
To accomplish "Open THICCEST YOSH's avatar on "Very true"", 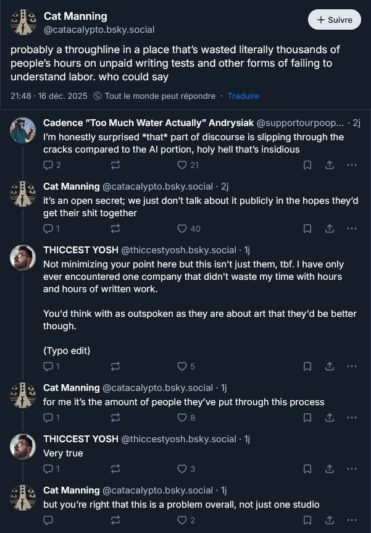I will tap(23, 446).
